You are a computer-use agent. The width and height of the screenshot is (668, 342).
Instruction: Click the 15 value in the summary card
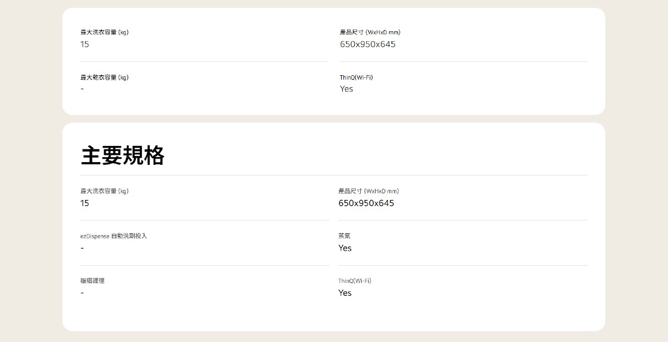pos(85,44)
